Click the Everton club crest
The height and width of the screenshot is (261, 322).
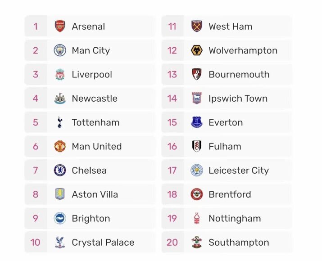pos(197,122)
